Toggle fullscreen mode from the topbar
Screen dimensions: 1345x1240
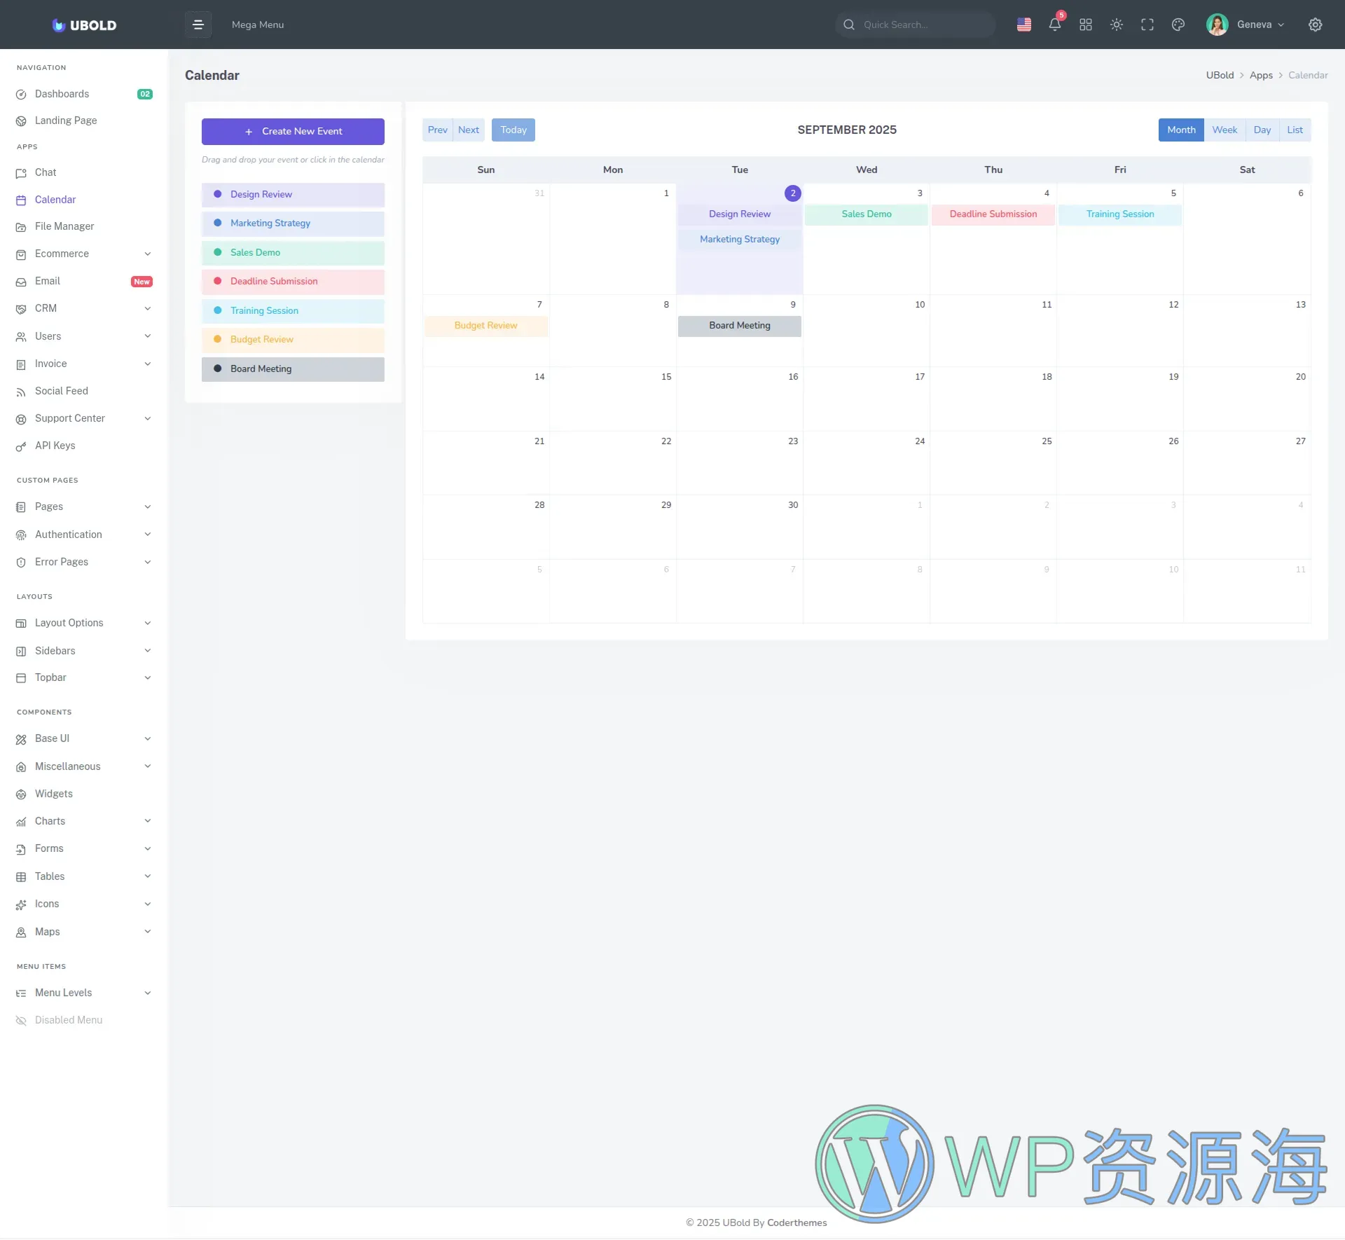(x=1147, y=25)
